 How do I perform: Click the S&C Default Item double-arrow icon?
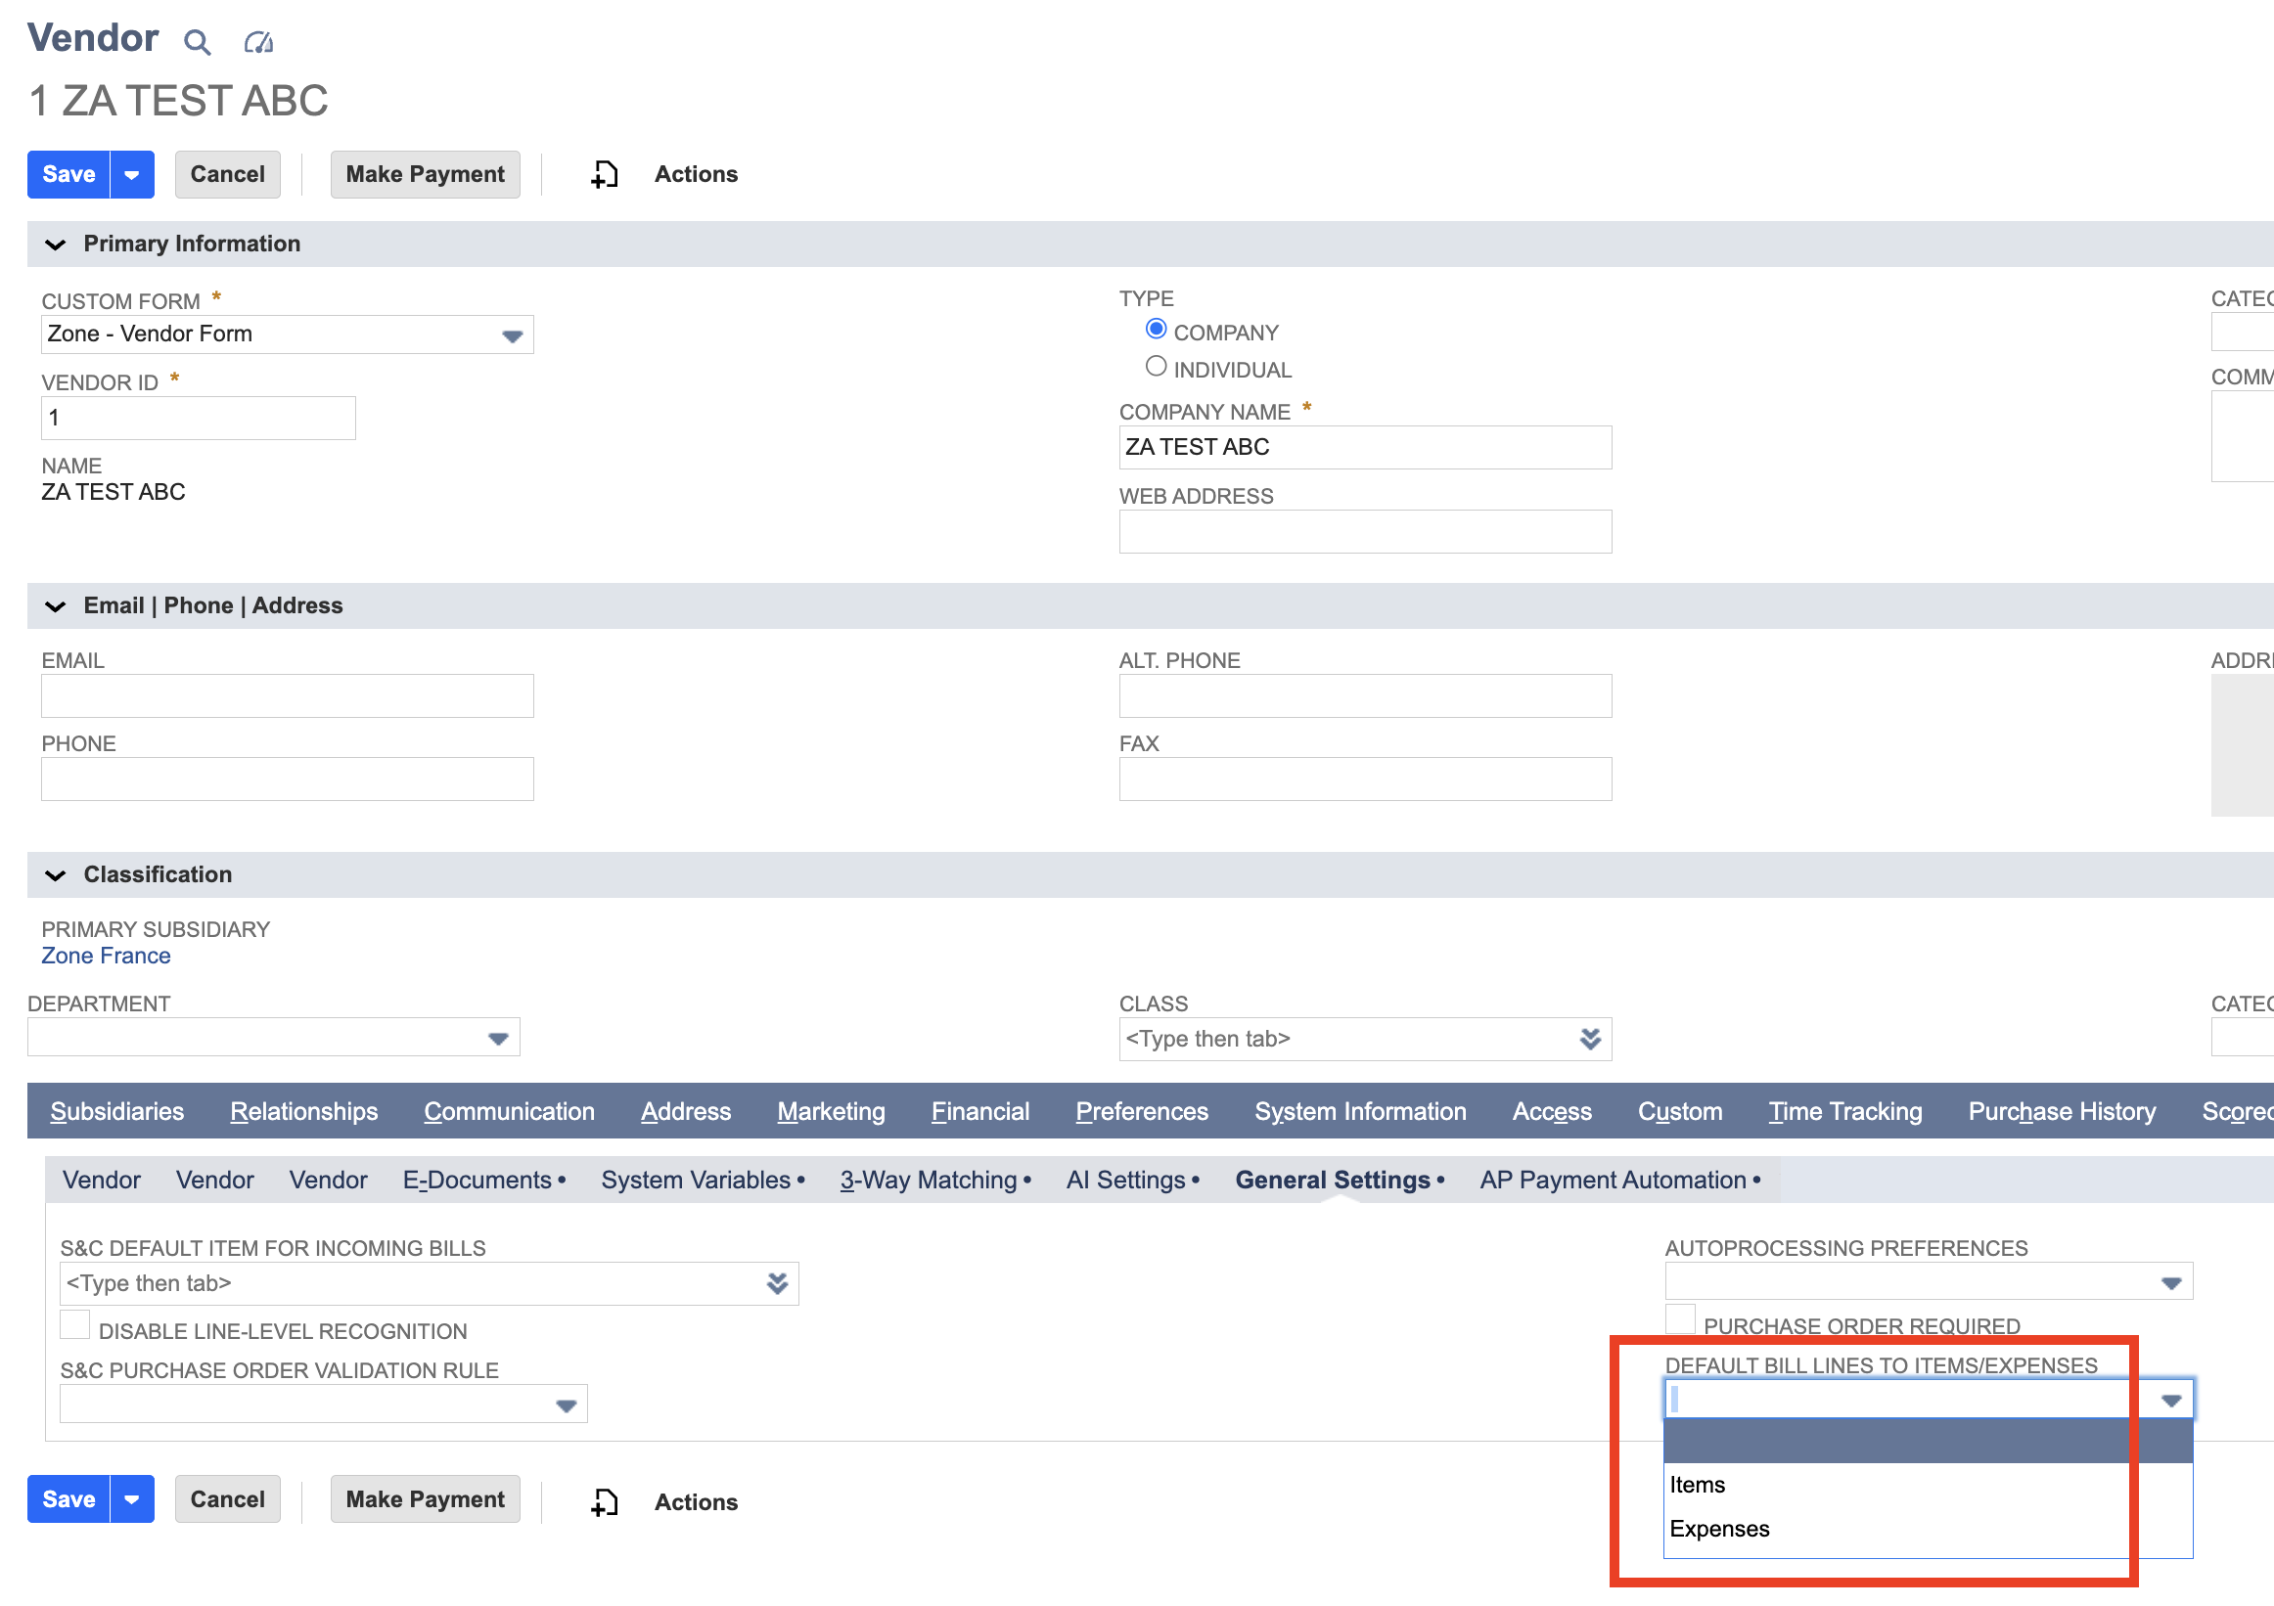coord(778,1283)
